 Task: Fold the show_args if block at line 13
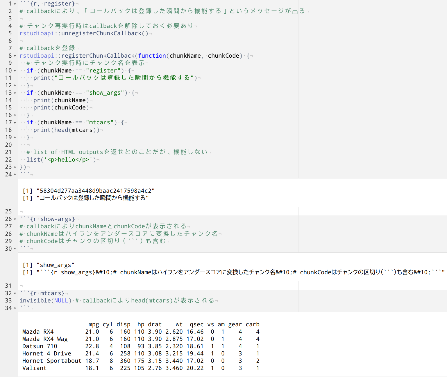[15, 93]
